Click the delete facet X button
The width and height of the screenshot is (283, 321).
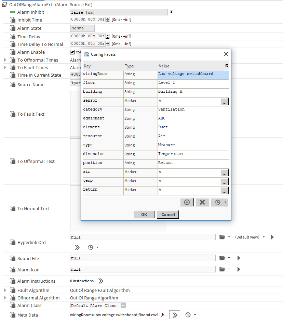click(x=202, y=202)
